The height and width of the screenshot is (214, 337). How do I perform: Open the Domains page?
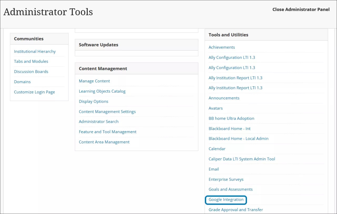22,82
